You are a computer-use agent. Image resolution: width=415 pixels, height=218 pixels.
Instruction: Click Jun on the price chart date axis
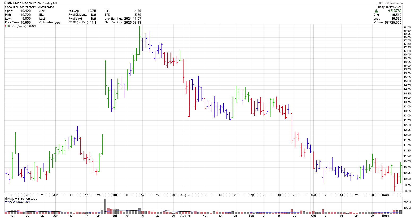(x=56, y=195)
